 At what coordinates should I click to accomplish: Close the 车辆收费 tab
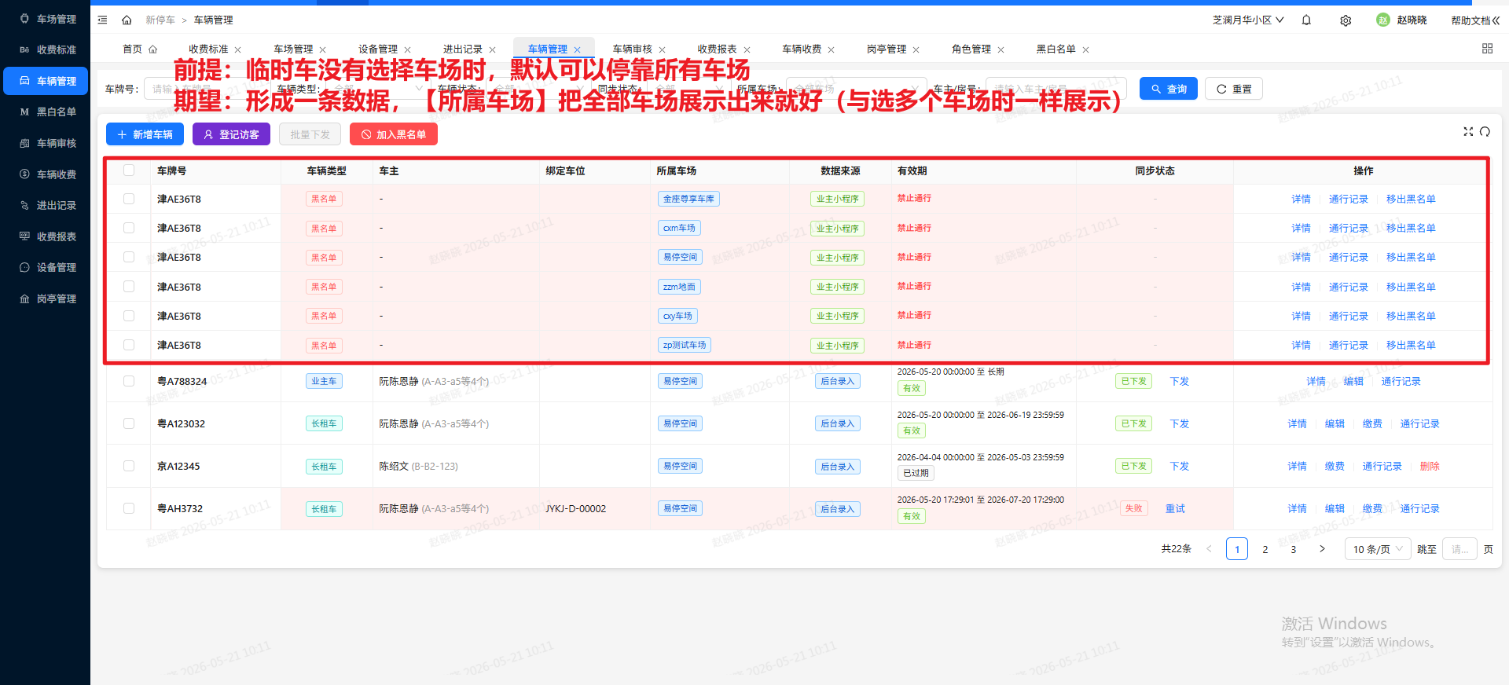point(832,49)
